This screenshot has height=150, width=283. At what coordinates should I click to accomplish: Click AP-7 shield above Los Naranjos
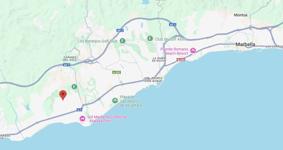tap(120, 31)
